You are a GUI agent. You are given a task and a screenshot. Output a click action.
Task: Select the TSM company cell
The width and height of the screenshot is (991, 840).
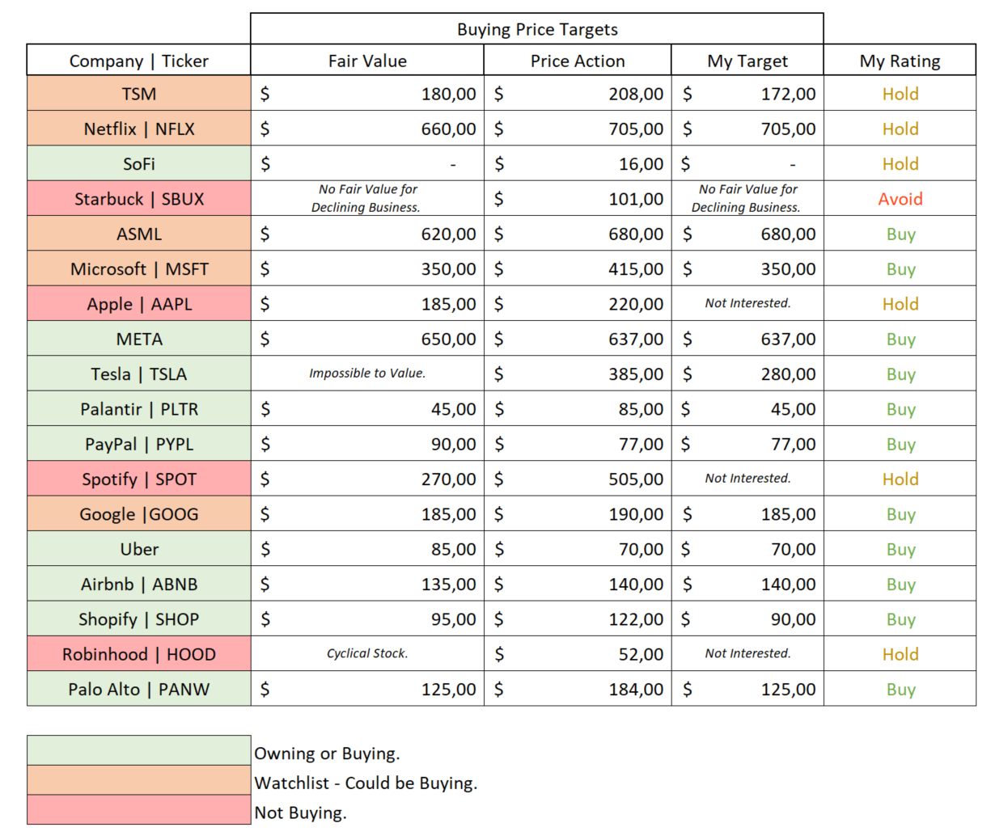click(139, 94)
